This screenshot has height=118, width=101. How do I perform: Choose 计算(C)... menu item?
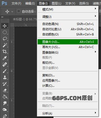68,86
